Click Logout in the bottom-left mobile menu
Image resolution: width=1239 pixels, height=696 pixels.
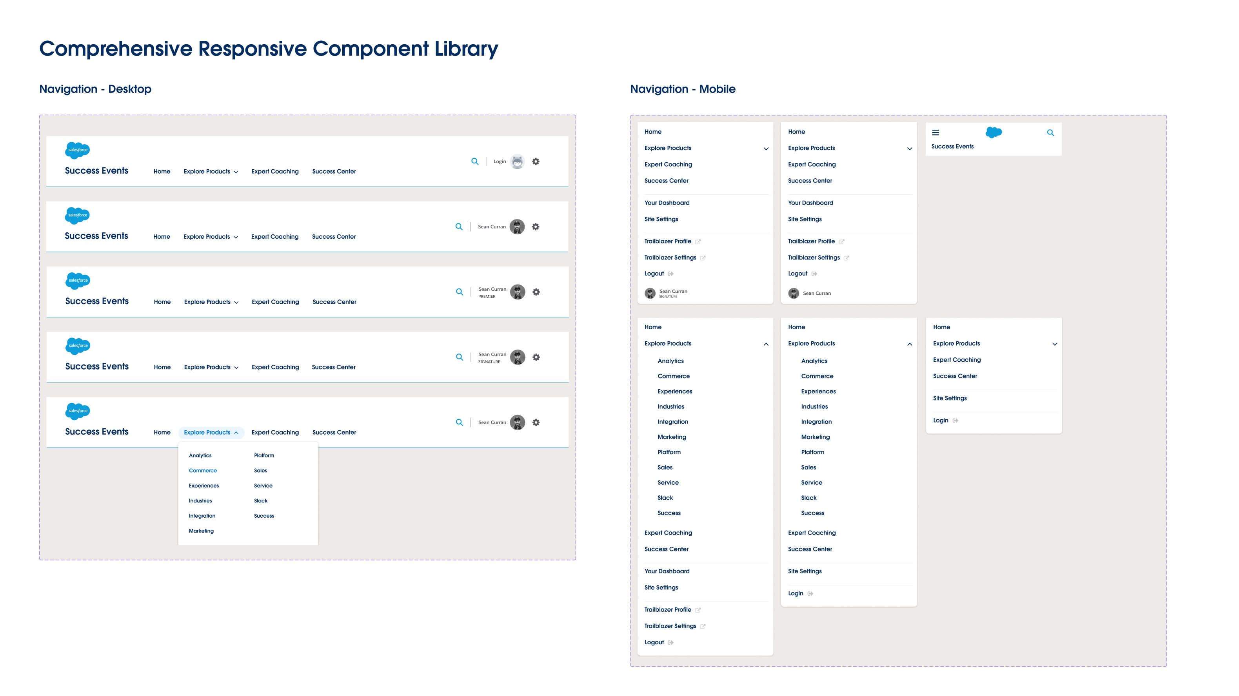[x=654, y=642]
